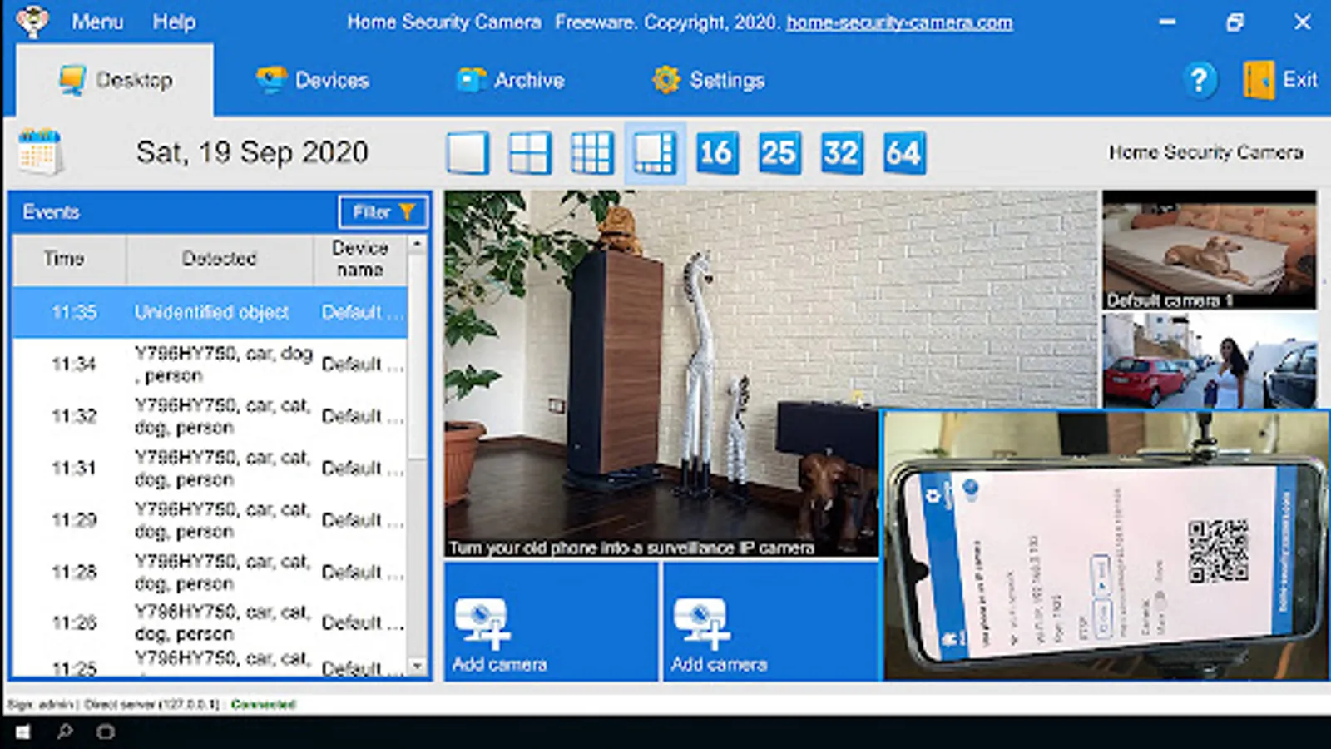Image resolution: width=1331 pixels, height=749 pixels.
Task: Open the Events Filter button
Action: click(x=383, y=212)
